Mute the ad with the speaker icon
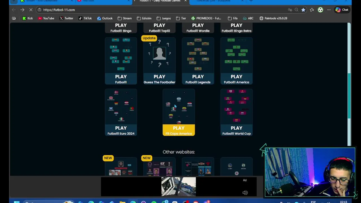The width and height of the screenshot is (361, 203). 245,193
